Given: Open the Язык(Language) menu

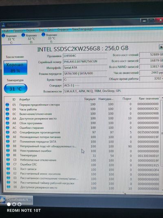Looking at the screenshot, I should pos(82,29).
